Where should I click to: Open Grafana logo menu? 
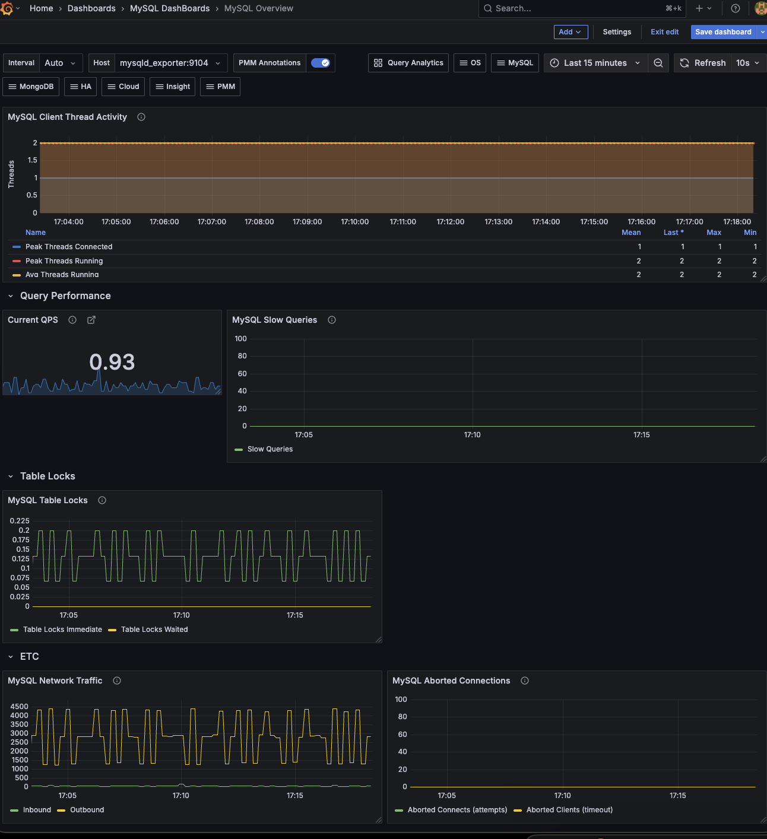[x=7, y=8]
